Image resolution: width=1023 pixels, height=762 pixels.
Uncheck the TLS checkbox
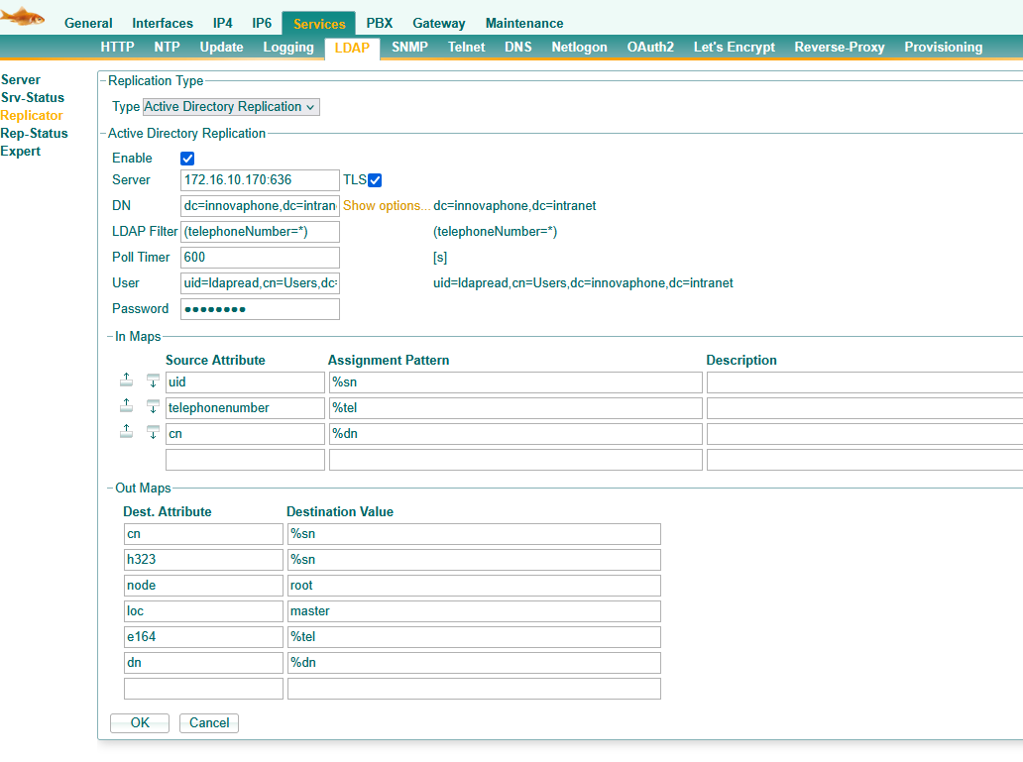(x=375, y=180)
